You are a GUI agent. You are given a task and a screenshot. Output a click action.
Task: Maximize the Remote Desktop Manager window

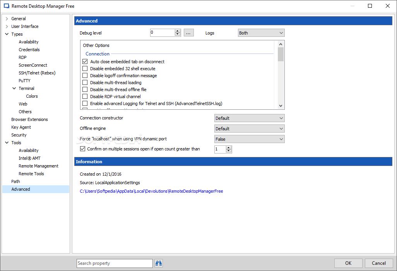pos(370,6)
